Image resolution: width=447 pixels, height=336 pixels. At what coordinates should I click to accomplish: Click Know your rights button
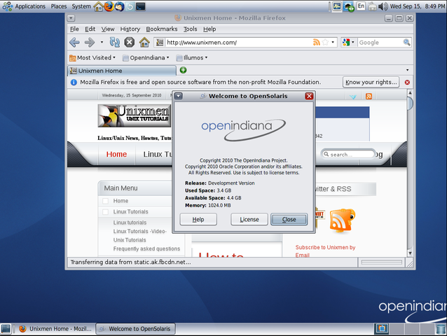[371, 83]
